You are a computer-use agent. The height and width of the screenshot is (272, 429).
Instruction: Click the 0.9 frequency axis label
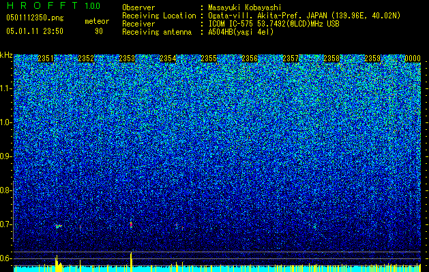coord(5,156)
